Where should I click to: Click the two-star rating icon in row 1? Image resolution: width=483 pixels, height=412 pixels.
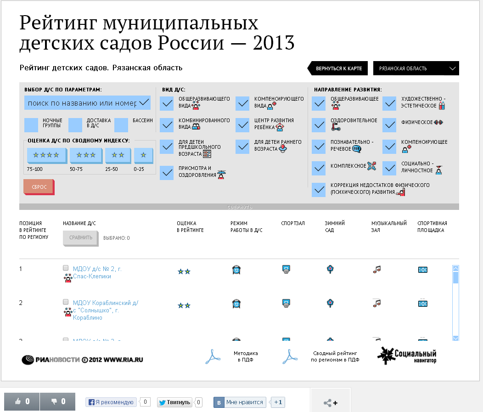pos(184,271)
